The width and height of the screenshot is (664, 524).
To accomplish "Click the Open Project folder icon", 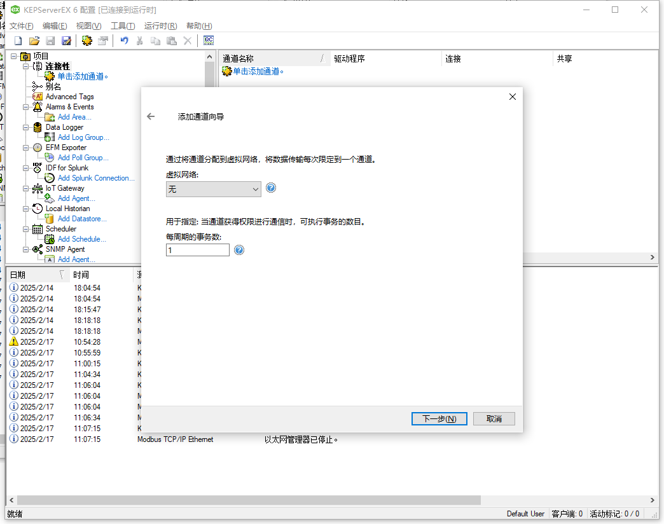I will click(34, 41).
